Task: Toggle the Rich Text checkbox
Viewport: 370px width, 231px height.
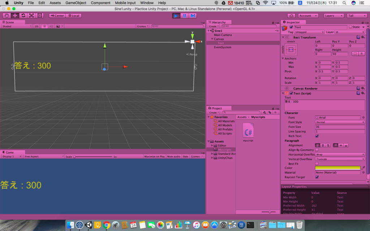Action: (317, 136)
